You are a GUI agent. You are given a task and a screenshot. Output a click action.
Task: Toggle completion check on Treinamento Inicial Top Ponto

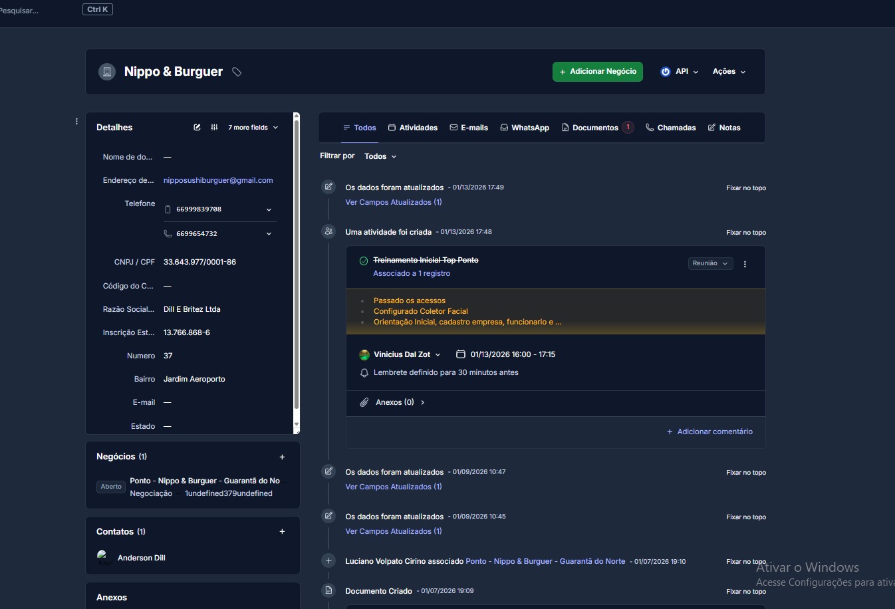364,261
